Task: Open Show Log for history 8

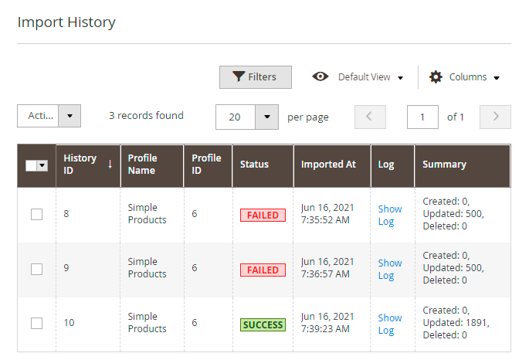Action: pos(389,215)
